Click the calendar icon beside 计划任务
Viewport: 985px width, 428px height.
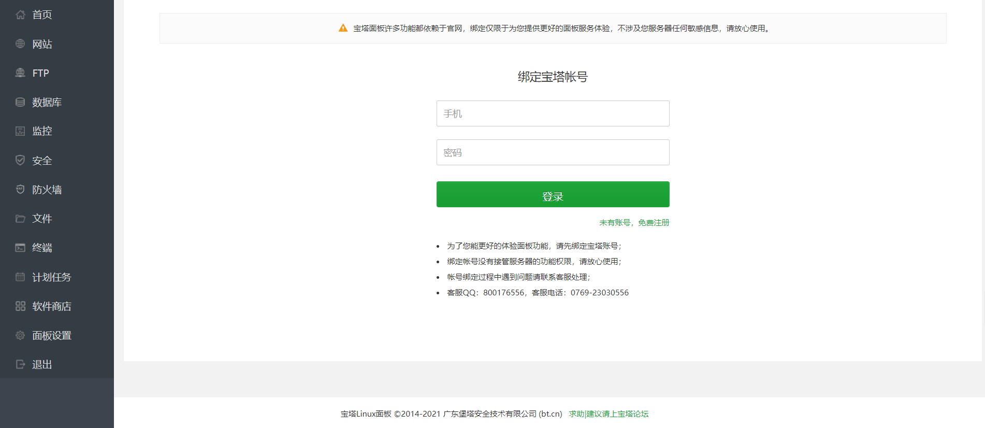[x=20, y=277]
